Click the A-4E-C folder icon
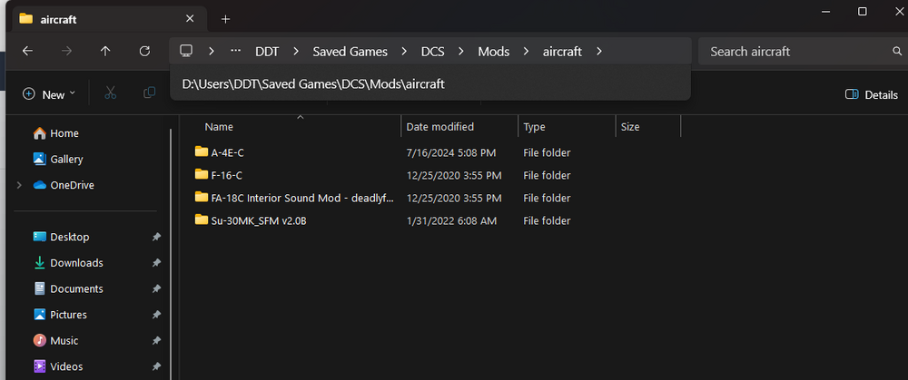908x380 pixels. [201, 152]
